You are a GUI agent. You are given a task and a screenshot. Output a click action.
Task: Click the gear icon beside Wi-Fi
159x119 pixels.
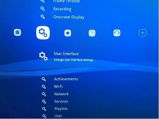44,87
